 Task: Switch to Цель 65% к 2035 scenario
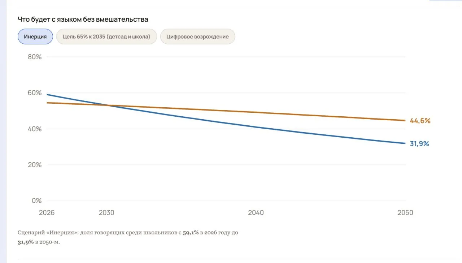click(x=106, y=36)
